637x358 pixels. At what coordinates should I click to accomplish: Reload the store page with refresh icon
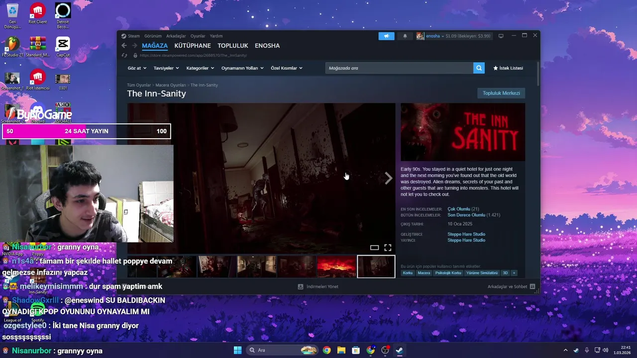124,55
